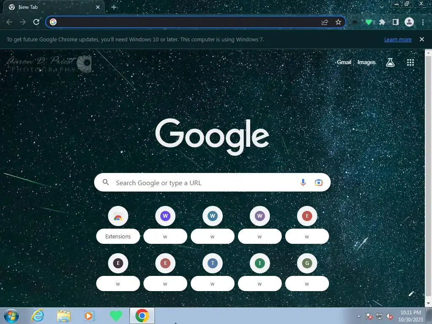Go back with the back arrow
Image resolution: width=432 pixels, height=324 pixels.
click(9, 22)
